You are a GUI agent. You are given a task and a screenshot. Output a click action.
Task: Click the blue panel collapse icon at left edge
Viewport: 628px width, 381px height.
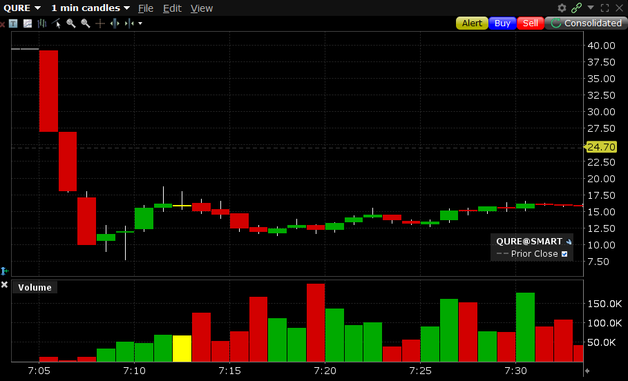click(4, 271)
